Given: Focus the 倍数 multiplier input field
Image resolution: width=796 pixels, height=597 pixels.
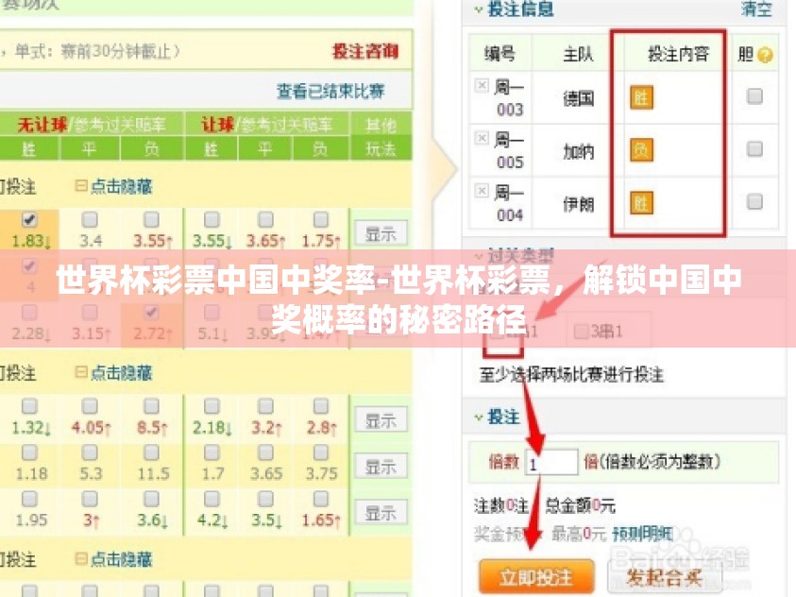Looking at the screenshot, I should point(551,463).
